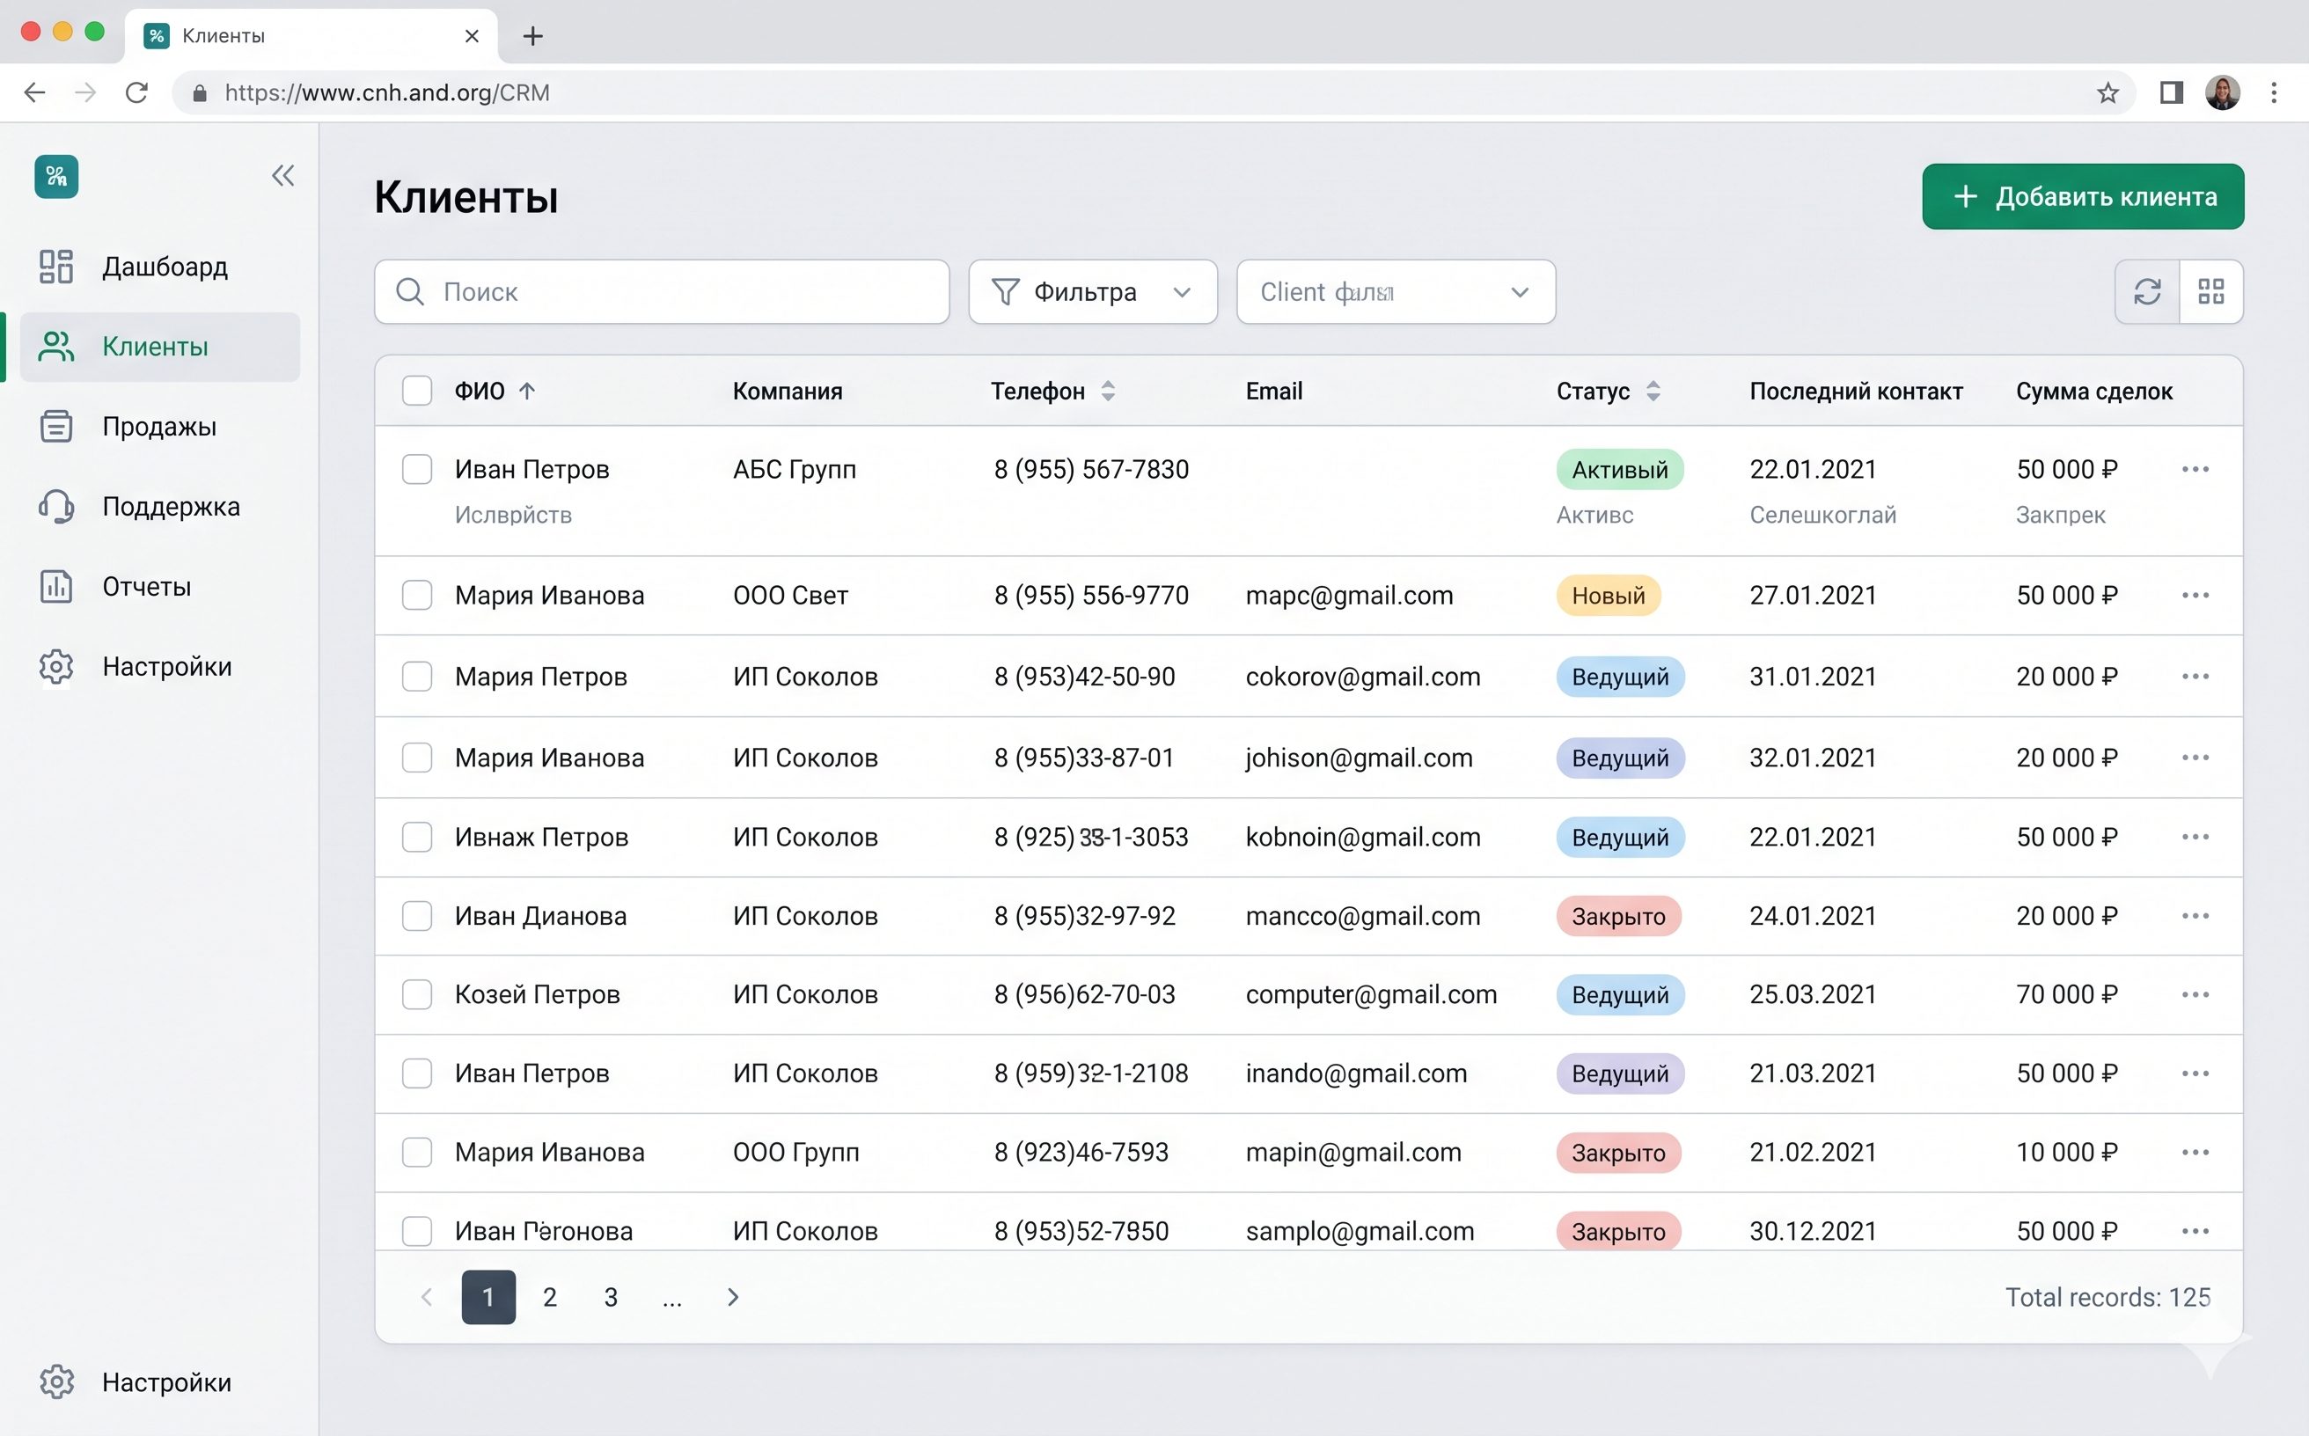Open row actions for Мария Петров
Viewport: 2309px width, 1436px height.
2195,677
